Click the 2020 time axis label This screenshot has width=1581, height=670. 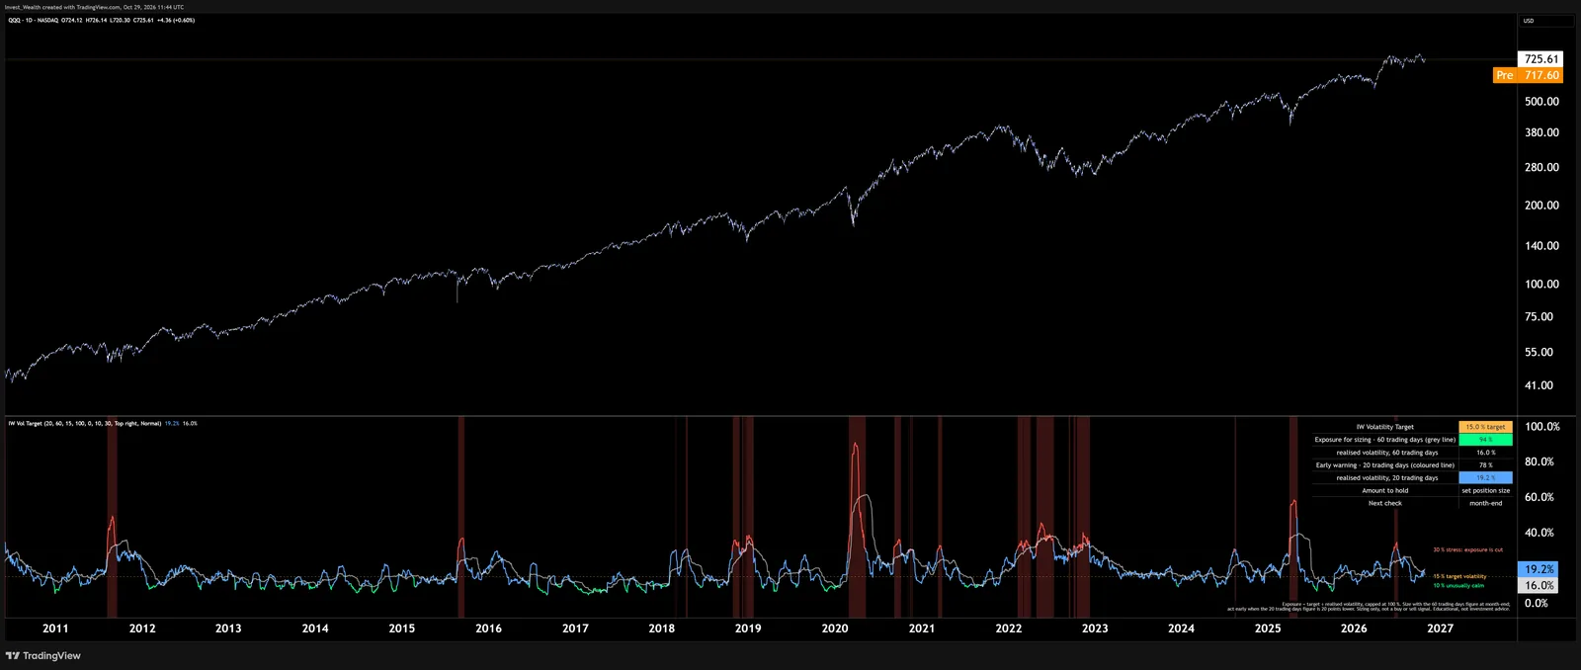tap(835, 628)
